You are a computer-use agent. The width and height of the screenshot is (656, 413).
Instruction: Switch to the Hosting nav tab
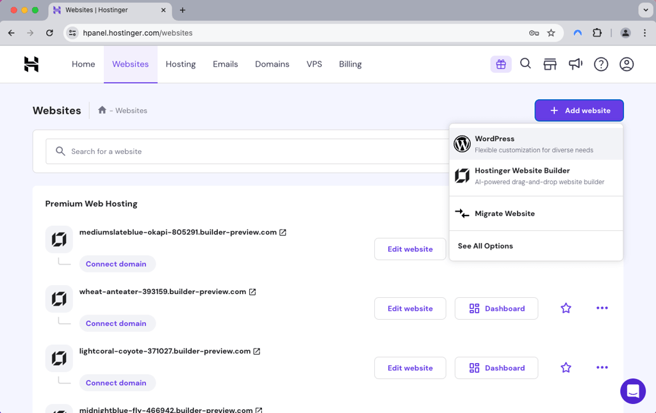coord(181,64)
